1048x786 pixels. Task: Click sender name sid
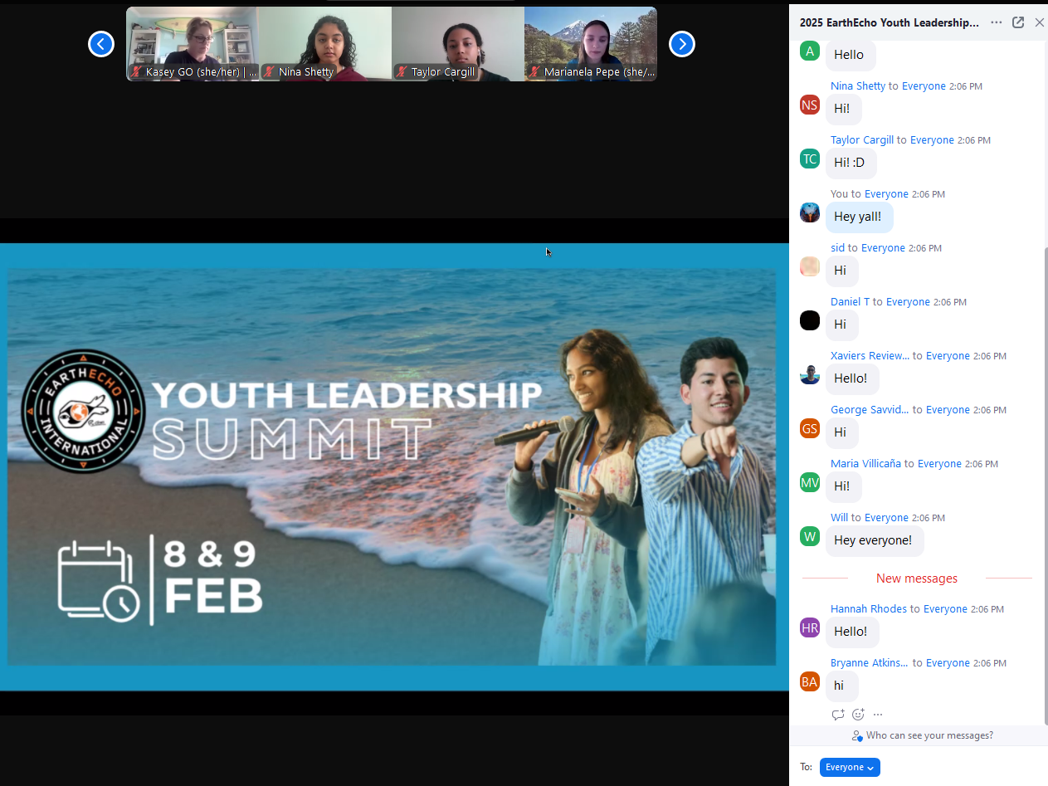click(837, 248)
